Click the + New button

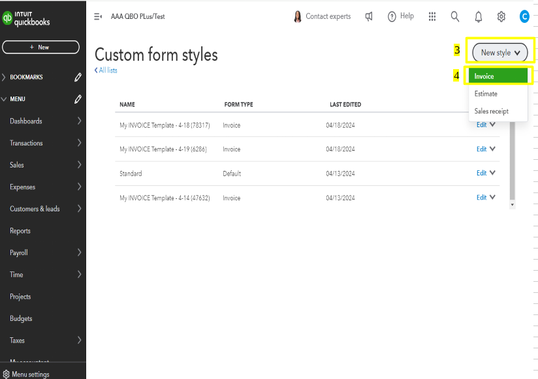[x=40, y=47]
